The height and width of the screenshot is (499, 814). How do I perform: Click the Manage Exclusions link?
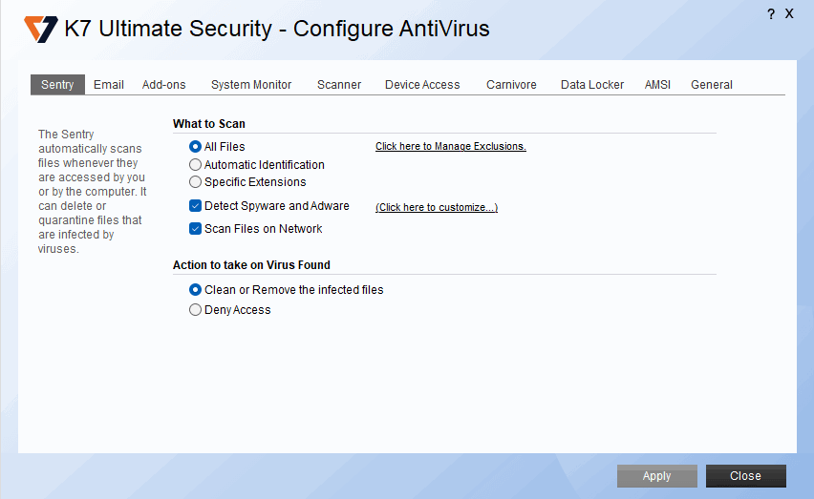click(450, 147)
